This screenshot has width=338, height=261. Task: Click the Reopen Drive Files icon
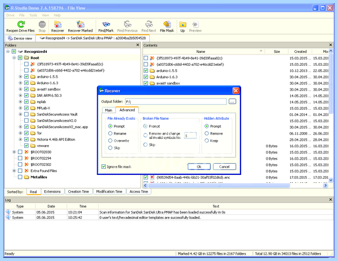[x=21, y=24]
